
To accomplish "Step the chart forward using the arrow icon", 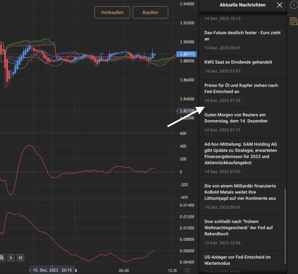I will pos(11,258).
